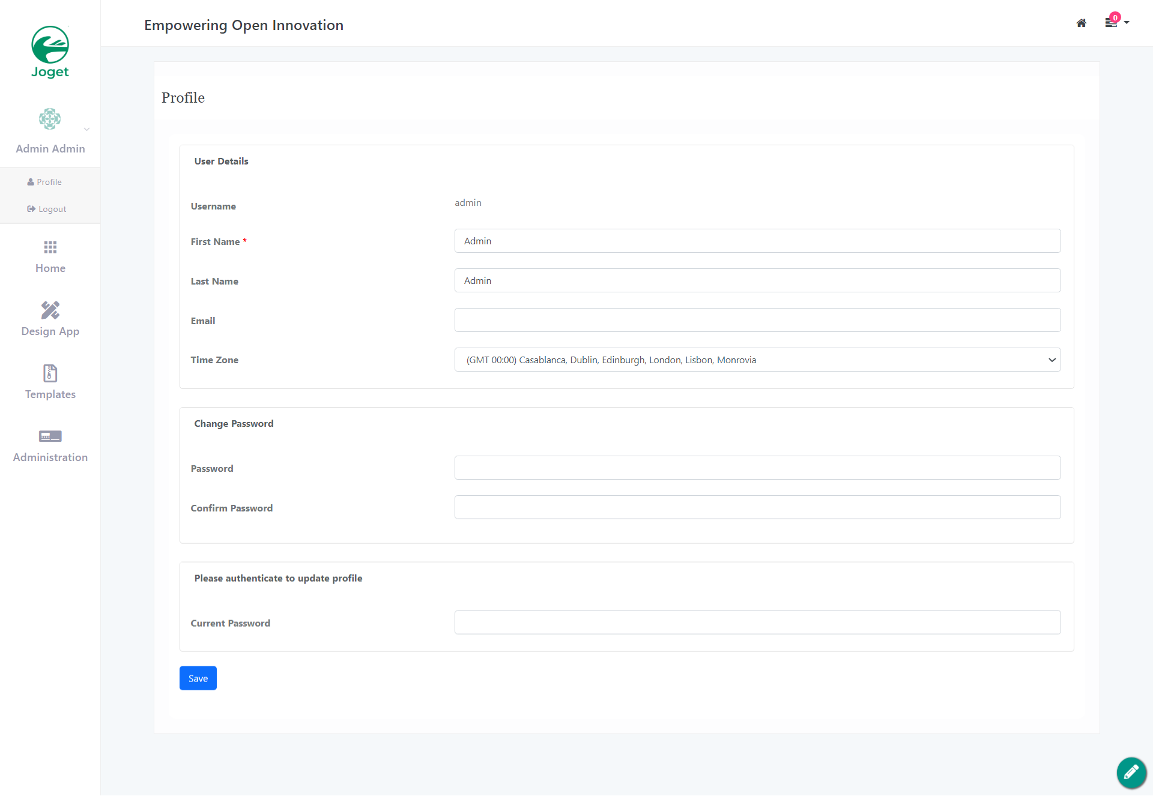This screenshot has height=796, width=1153.
Task: Open the Design App icon
Action: point(50,310)
